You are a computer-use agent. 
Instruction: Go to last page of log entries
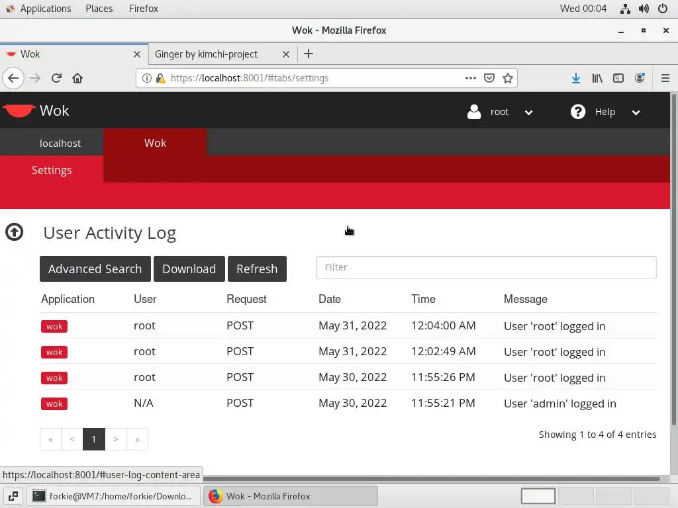[x=138, y=439]
